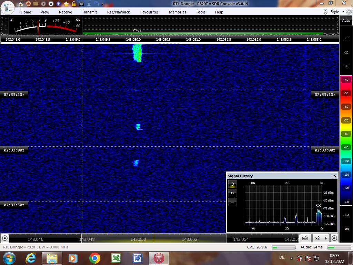This screenshot has width=353, height=265.
Task: Click the SDR Console antenna taskbar icon
Action: click(x=159, y=258)
